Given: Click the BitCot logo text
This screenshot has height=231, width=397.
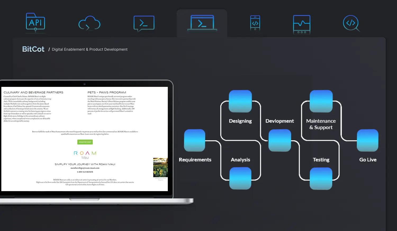Looking at the screenshot, I should (33, 49).
